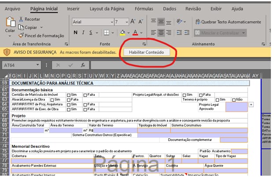Click the insert function fx icon
Viewport: 274px width, 177px height.
[82, 65]
